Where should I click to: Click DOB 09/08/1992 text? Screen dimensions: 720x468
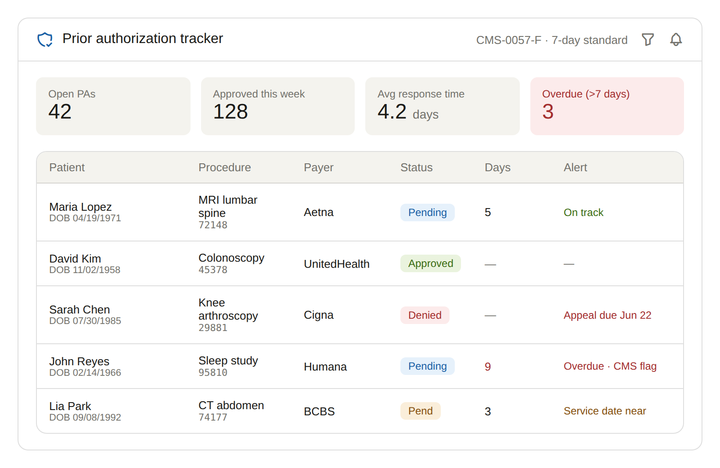(85, 418)
